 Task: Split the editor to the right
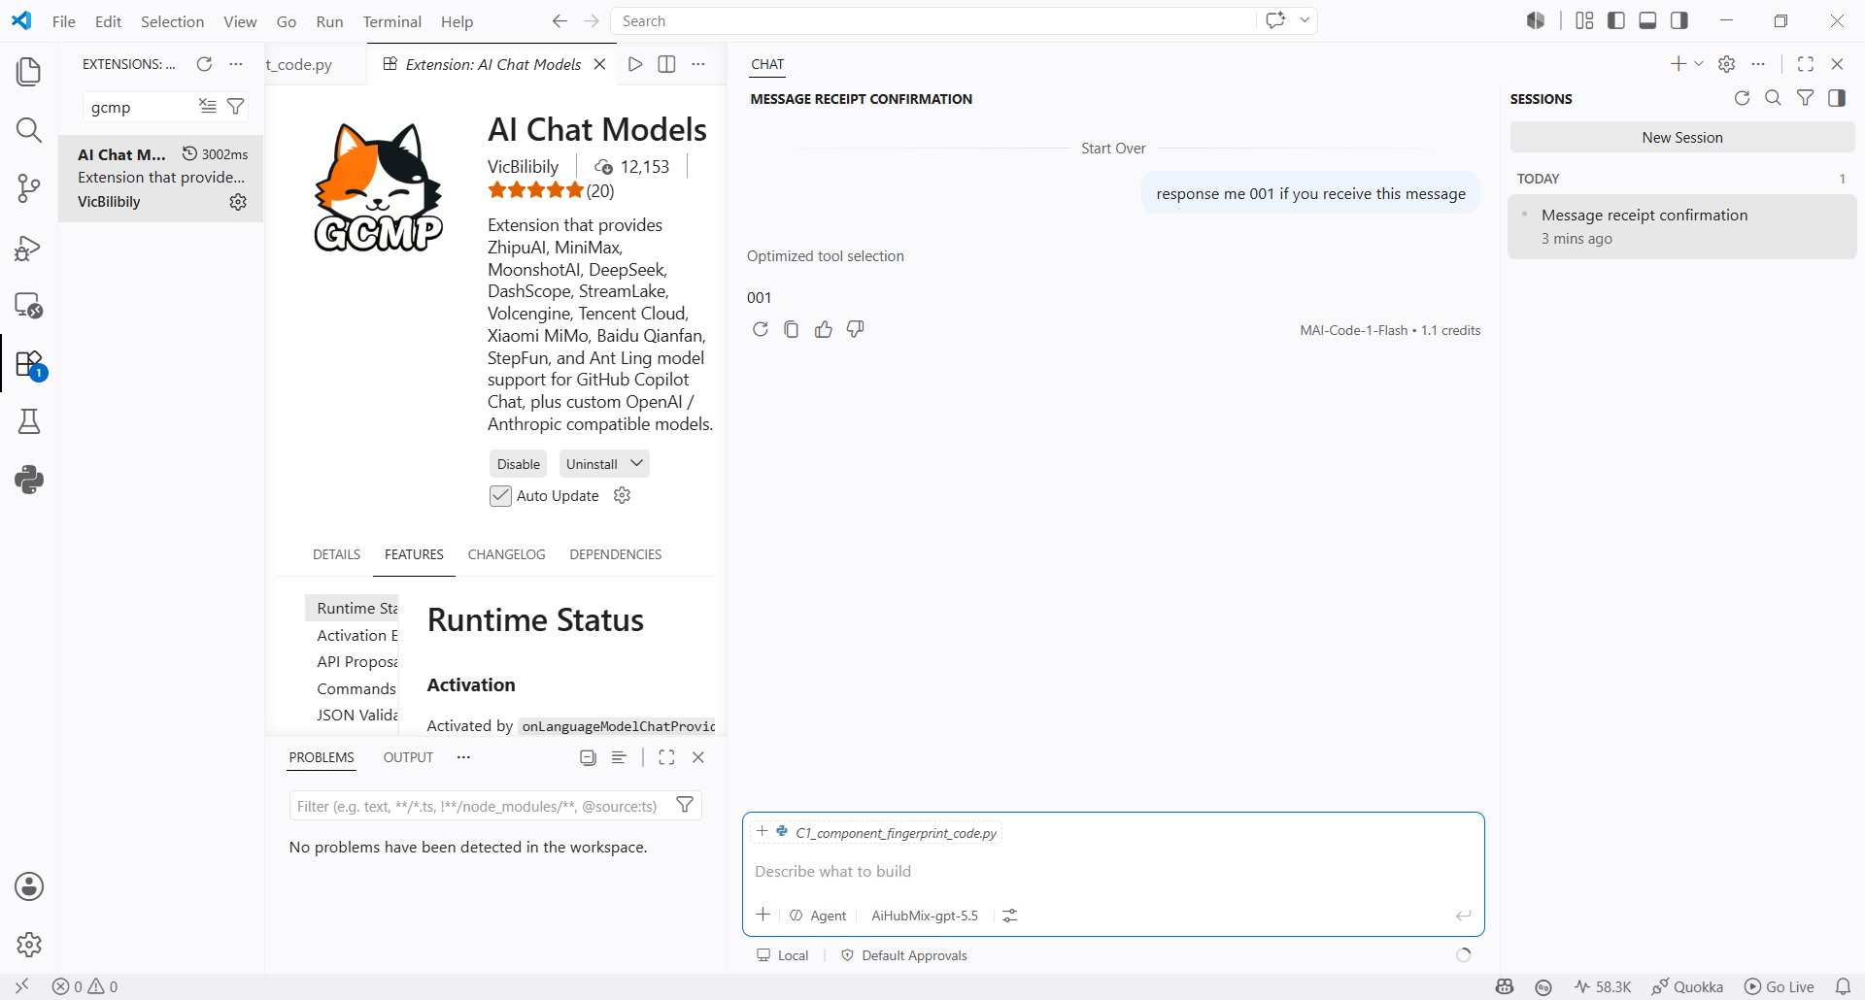[x=666, y=64]
